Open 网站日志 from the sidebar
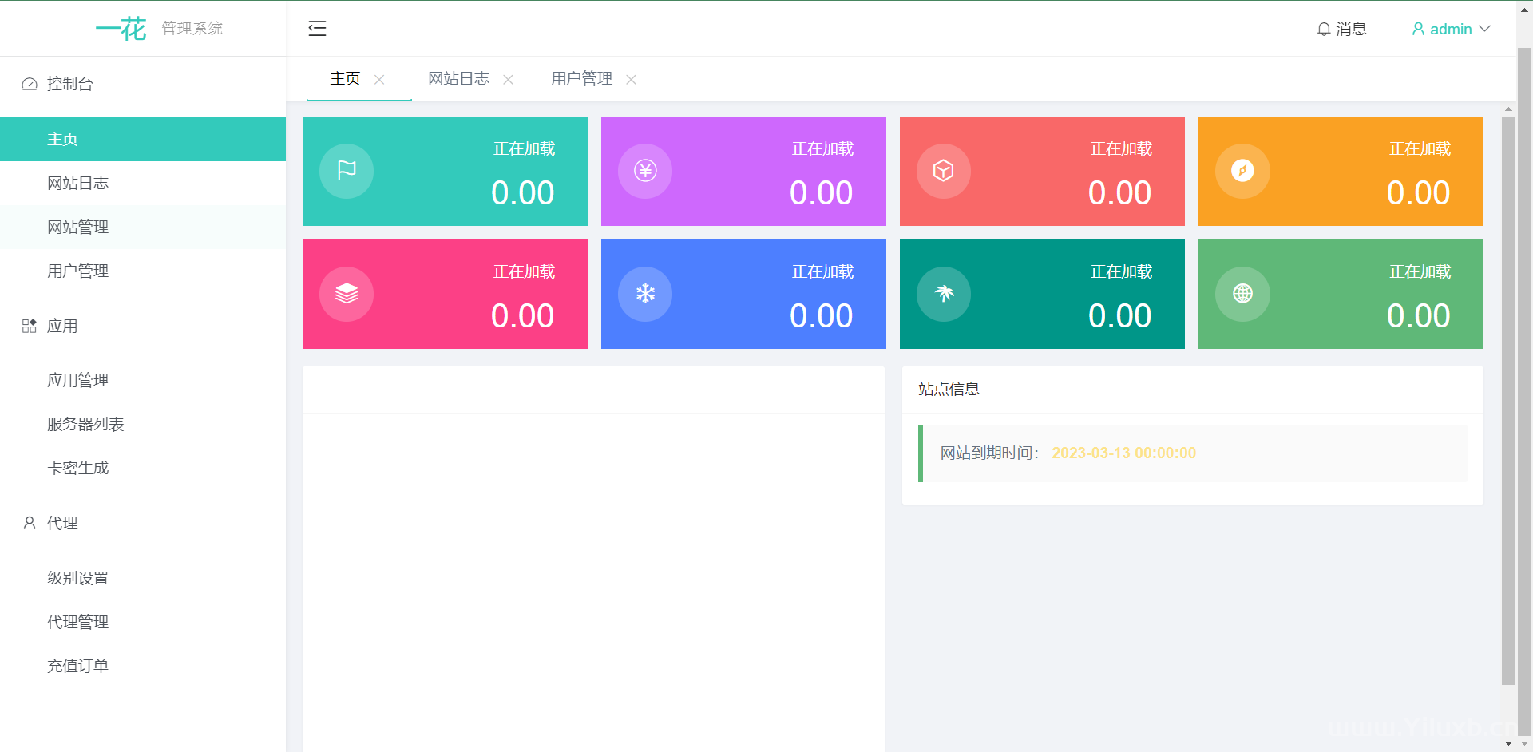 pyautogui.click(x=143, y=183)
